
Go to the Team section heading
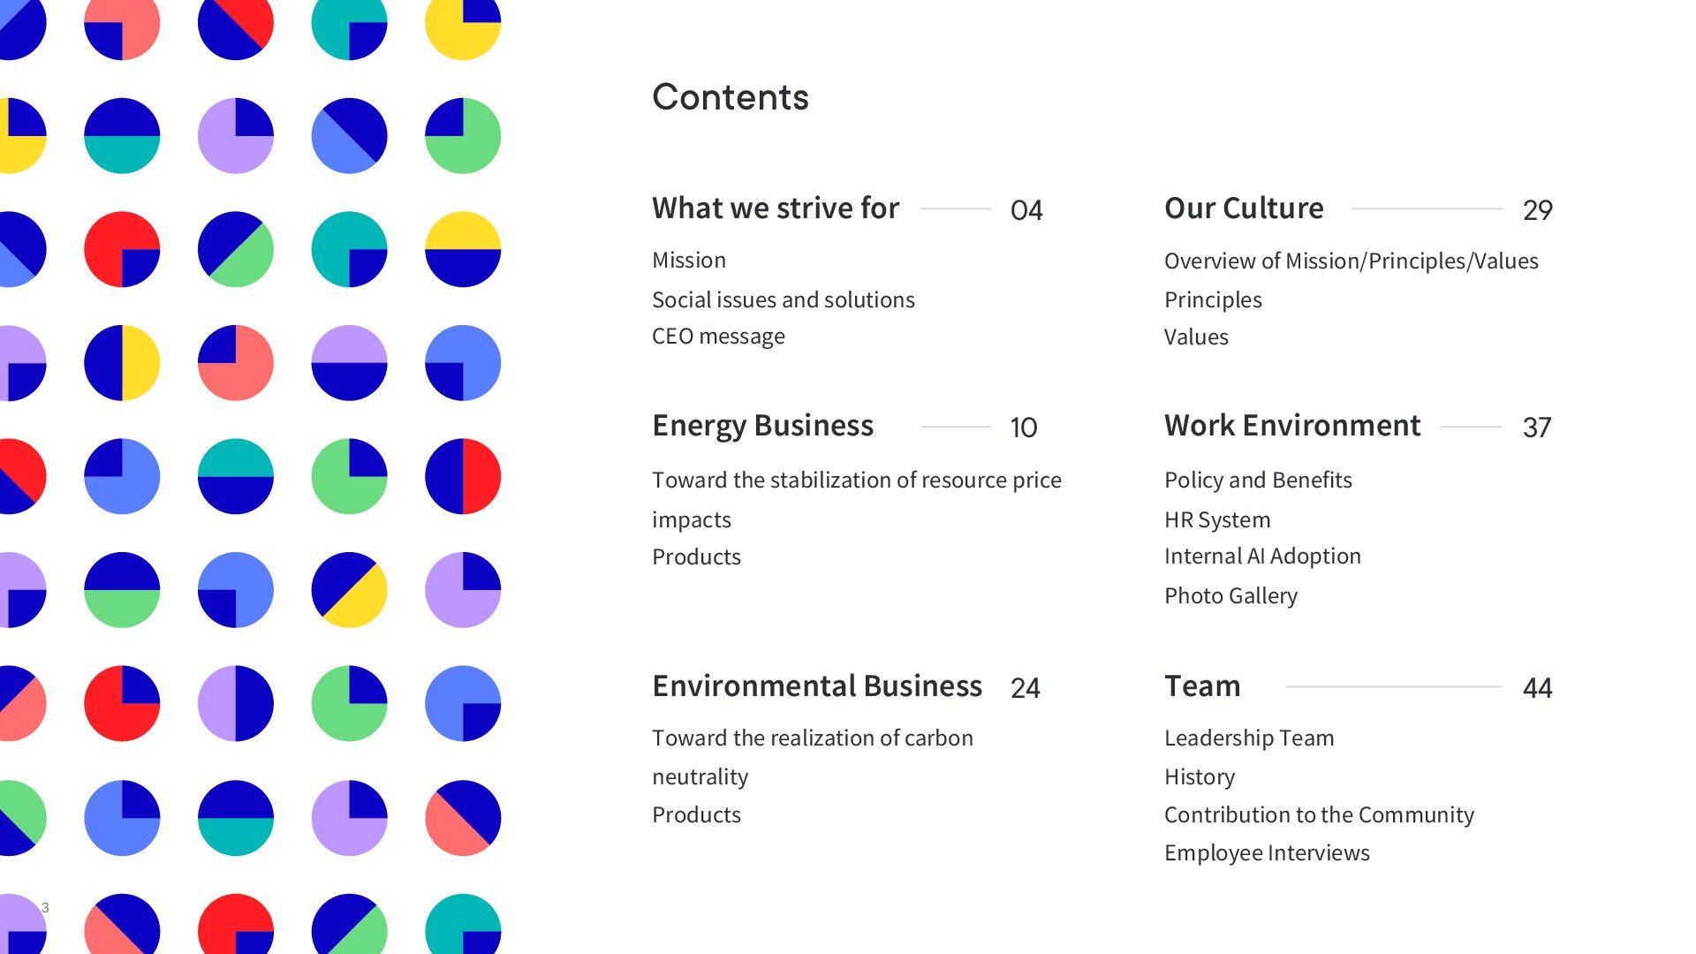click(1201, 686)
